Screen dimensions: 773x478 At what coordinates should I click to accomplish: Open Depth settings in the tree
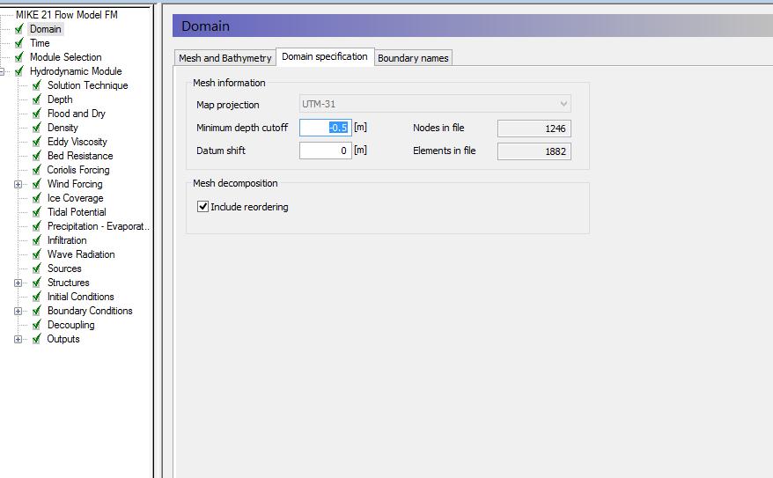(x=60, y=99)
